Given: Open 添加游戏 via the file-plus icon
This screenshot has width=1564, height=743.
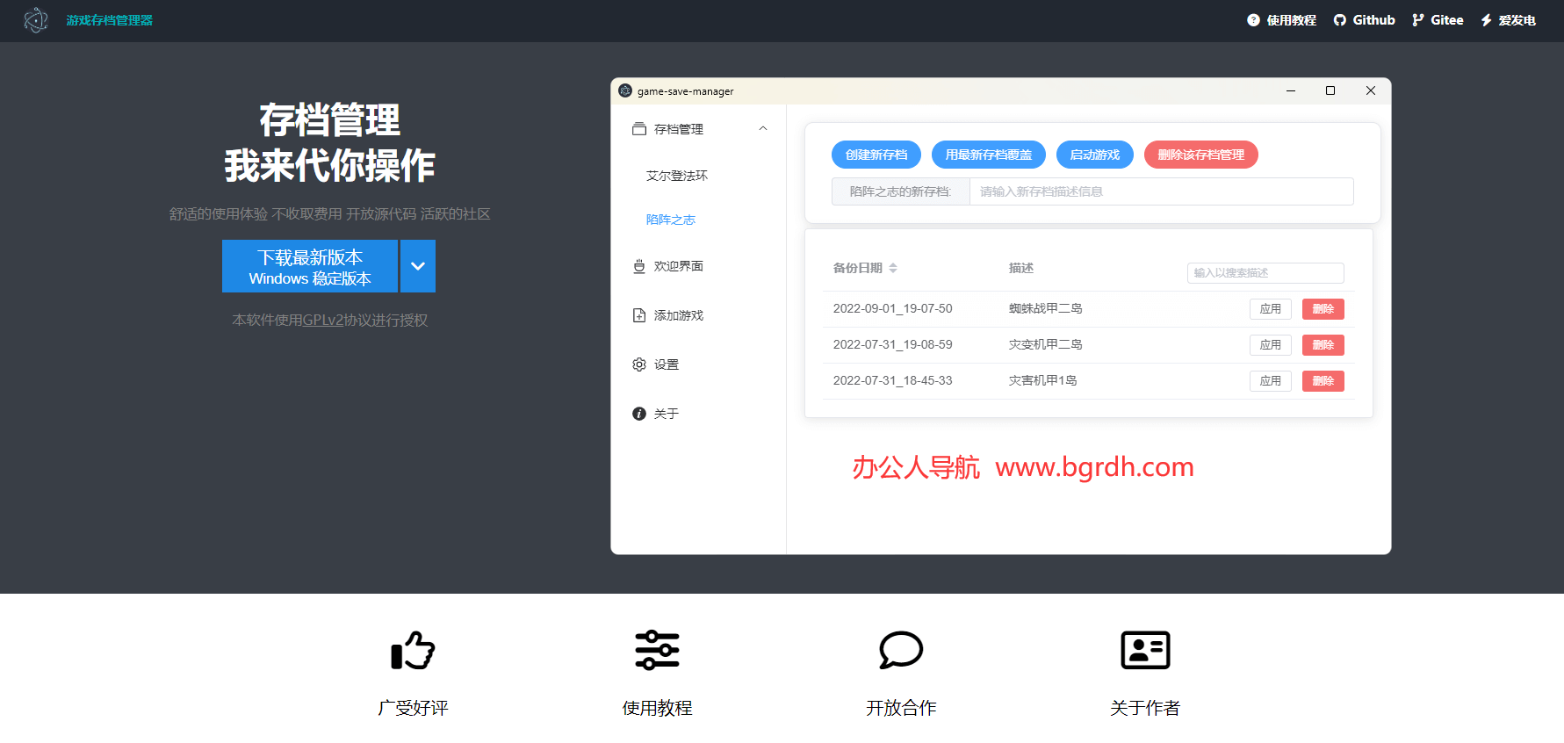Looking at the screenshot, I should pyautogui.click(x=639, y=315).
